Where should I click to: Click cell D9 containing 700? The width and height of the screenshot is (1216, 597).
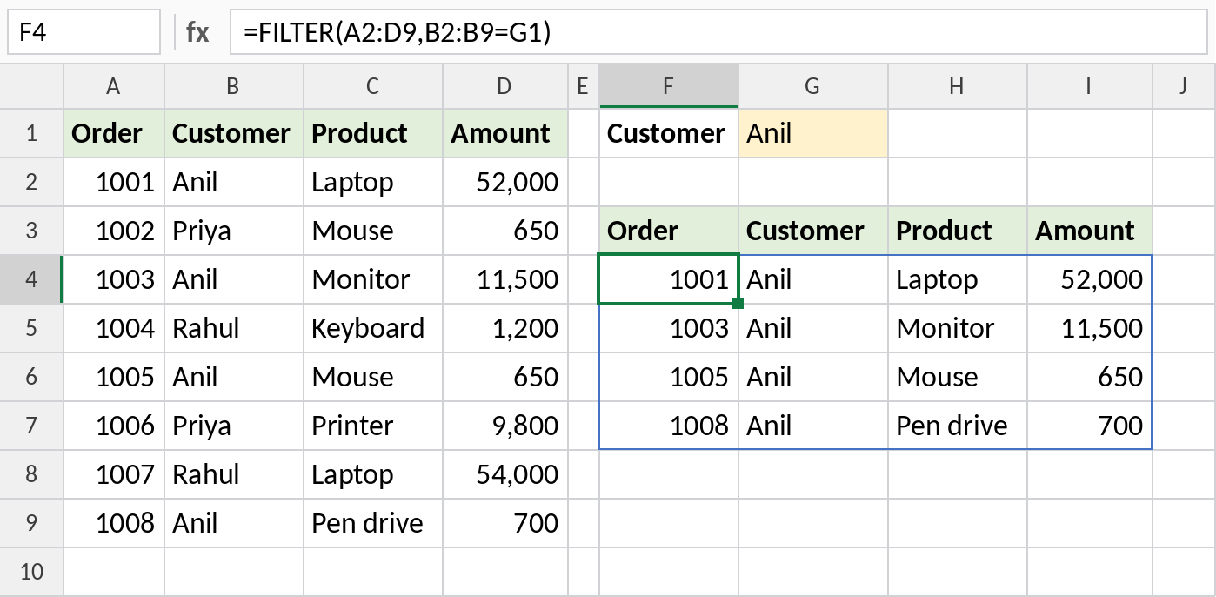point(505,523)
